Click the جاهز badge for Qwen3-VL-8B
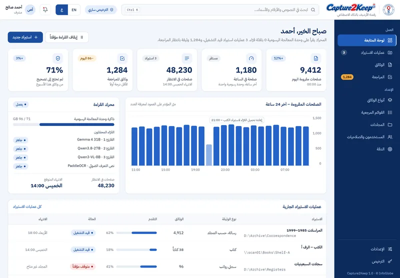 tap(20, 157)
